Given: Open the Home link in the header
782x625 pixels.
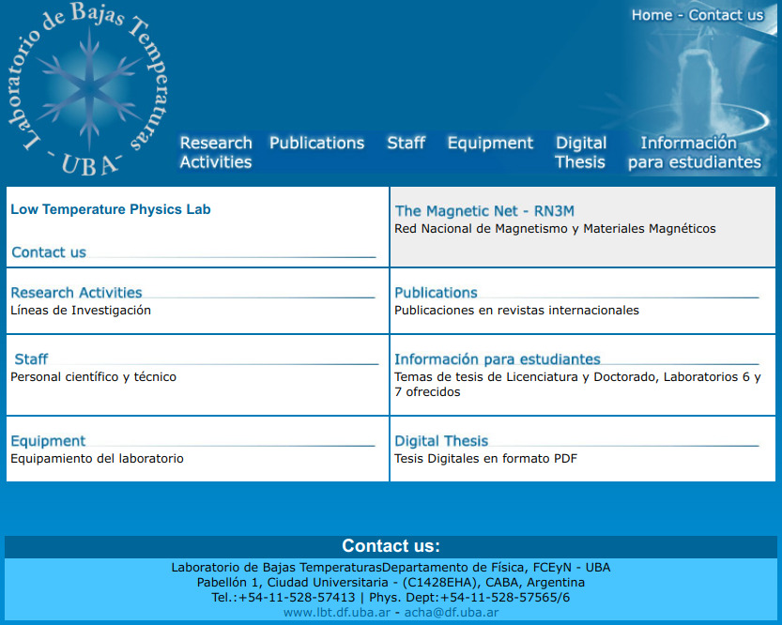Looking at the screenshot, I should (x=652, y=15).
